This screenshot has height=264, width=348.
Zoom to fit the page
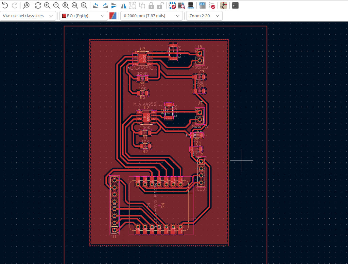coord(65,5)
